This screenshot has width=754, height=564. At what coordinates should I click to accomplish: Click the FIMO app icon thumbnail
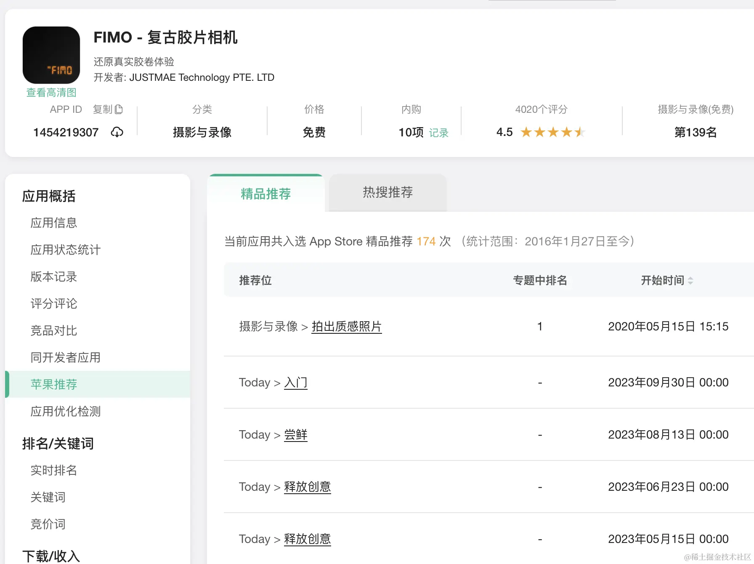click(51, 55)
